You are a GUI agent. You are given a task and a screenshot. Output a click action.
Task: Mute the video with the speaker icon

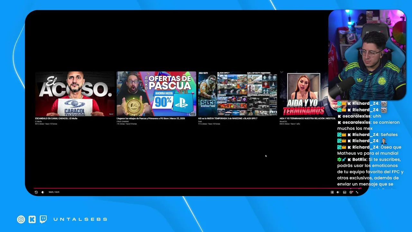pyautogui.click(x=42, y=192)
